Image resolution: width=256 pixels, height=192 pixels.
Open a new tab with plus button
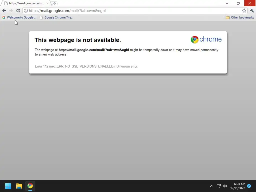[x=55, y=3]
